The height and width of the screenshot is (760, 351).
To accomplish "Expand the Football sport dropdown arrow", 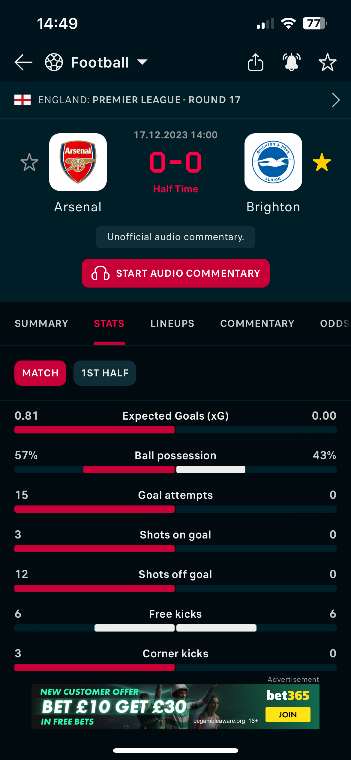I will pyautogui.click(x=142, y=62).
